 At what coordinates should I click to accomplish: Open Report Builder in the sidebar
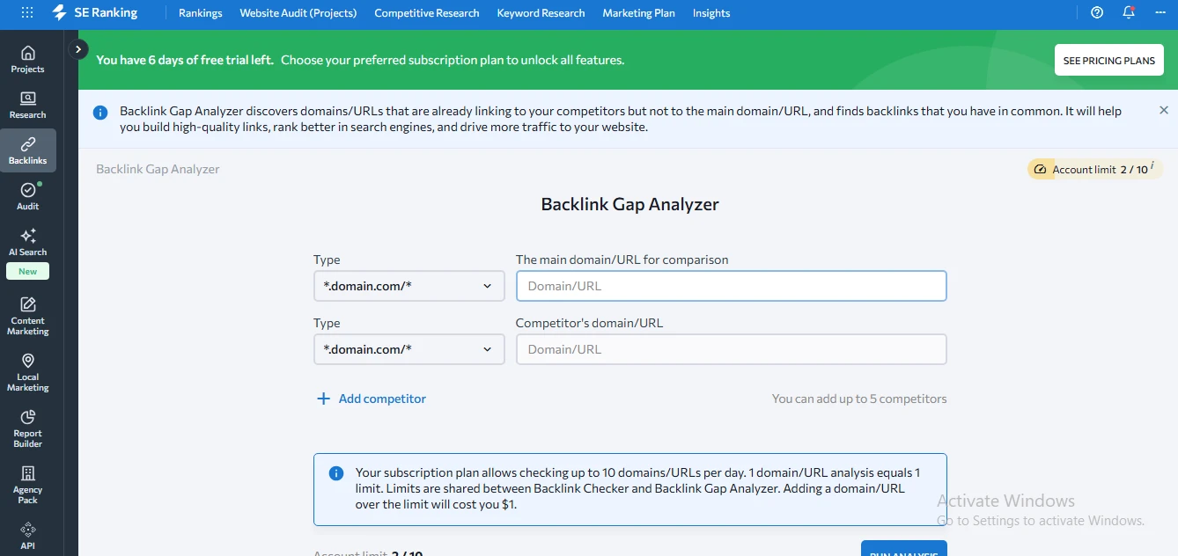pyautogui.click(x=28, y=428)
